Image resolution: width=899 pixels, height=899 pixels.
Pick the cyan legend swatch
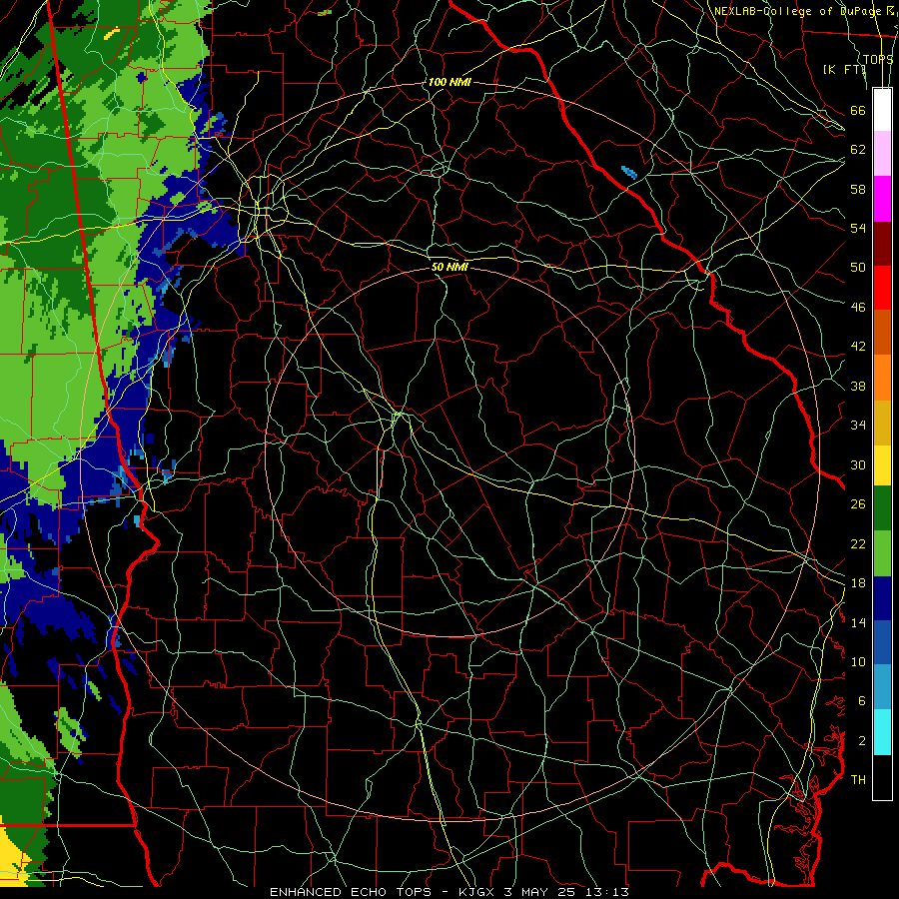point(882,732)
